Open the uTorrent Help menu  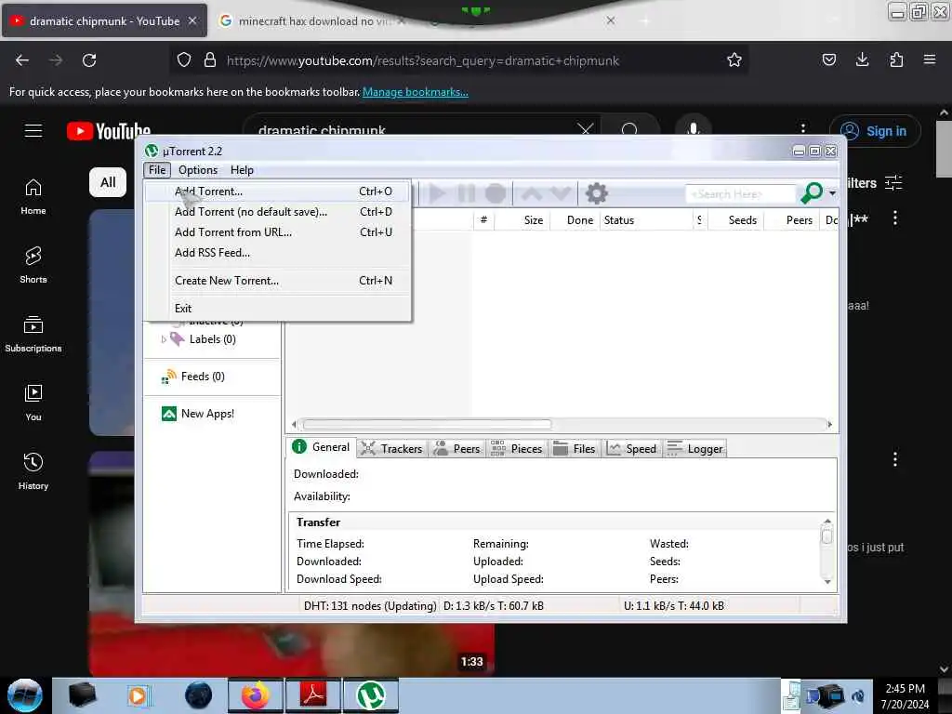click(242, 170)
